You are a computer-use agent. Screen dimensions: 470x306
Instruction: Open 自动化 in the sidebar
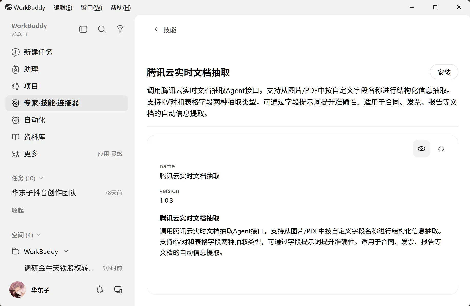tap(67, 120)
